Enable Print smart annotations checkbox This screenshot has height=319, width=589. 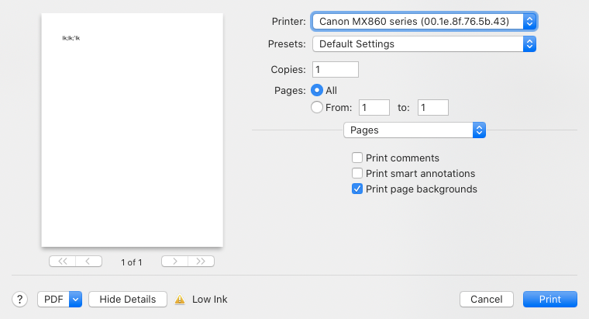coord(357,173)
